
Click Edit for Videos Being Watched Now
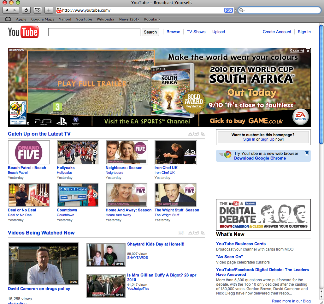point(181,232)
